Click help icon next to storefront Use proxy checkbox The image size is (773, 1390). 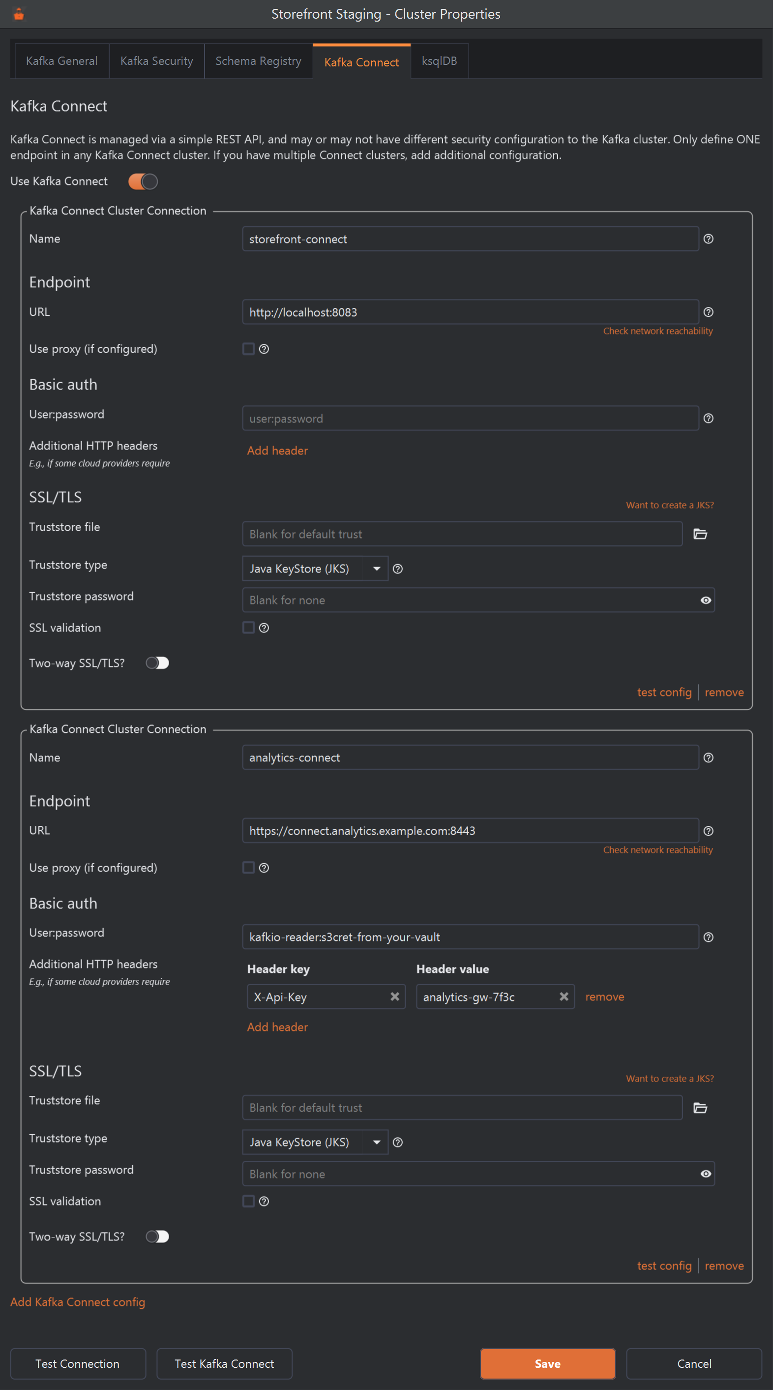click(x=264, y=349)
